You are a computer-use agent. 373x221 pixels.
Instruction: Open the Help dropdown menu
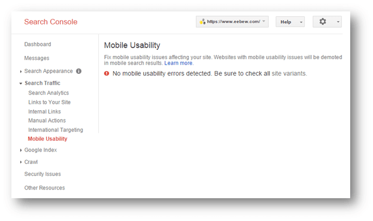tap(290, 22)
